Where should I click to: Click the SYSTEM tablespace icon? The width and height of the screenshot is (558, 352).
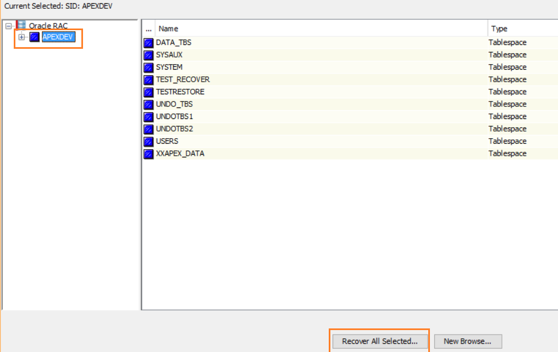point(148,67)
